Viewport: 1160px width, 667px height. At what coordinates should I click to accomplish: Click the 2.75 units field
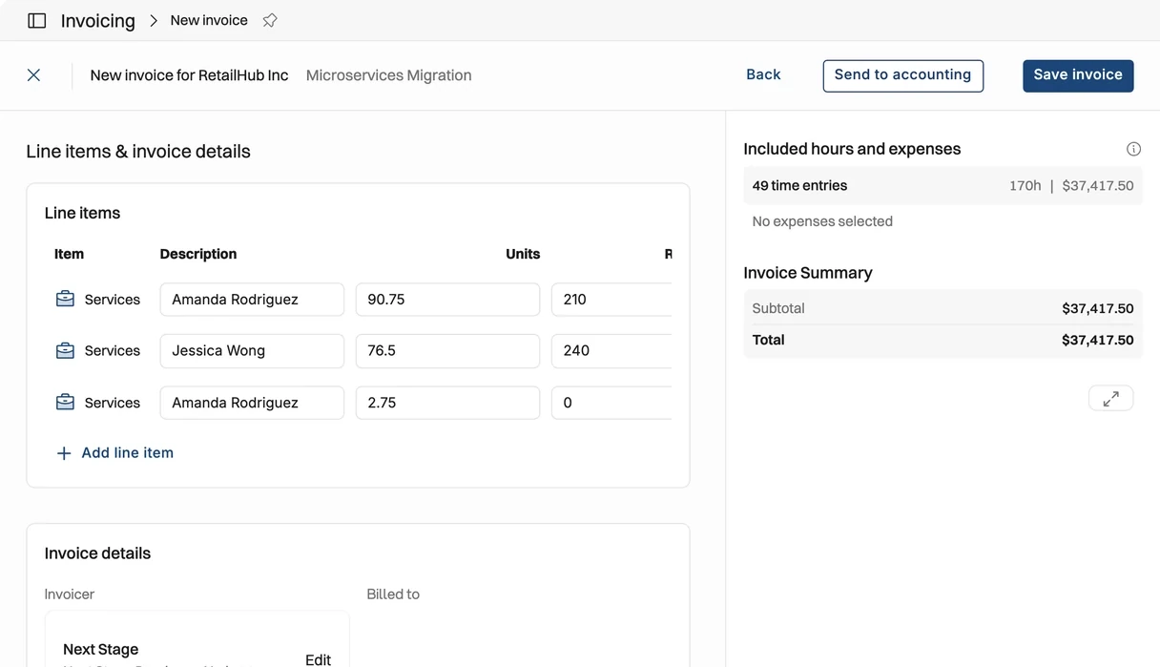(x=447, y=403)
